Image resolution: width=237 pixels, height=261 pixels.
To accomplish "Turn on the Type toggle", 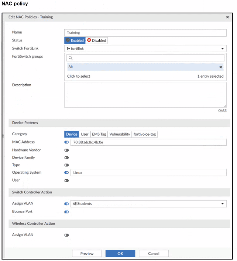I will tap(66, 165).
